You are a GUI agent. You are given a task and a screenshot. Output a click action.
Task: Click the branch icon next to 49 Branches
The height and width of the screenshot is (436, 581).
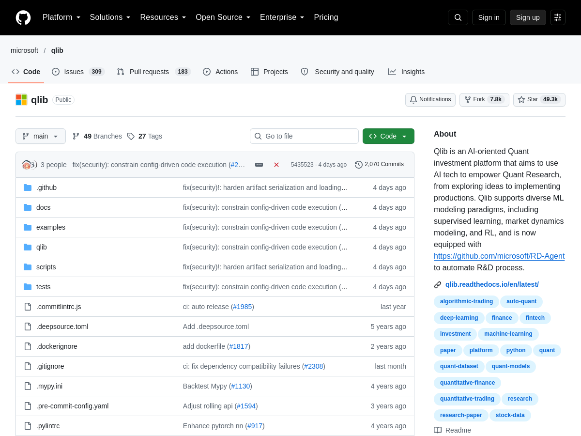76,136
